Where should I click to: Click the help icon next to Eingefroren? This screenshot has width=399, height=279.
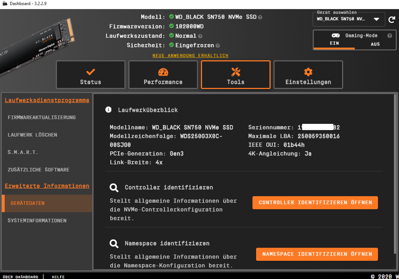(218, 46)
